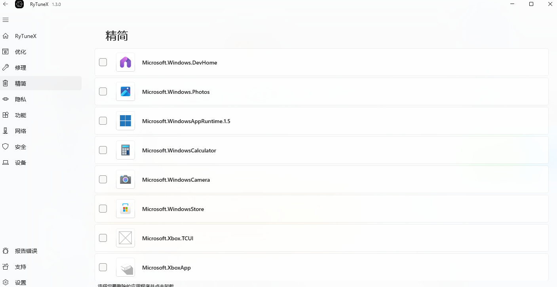557x287 pixels.
Task: Go to the 优化 section
Action: [x=21, y=52]
